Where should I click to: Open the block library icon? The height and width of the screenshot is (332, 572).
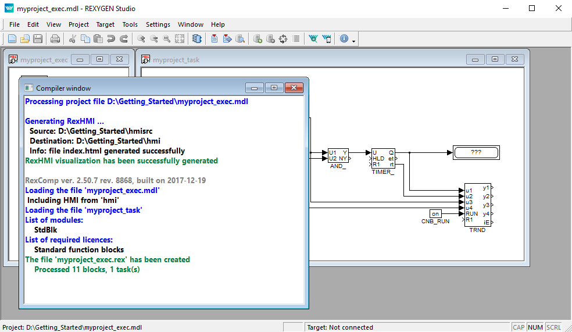197,39
